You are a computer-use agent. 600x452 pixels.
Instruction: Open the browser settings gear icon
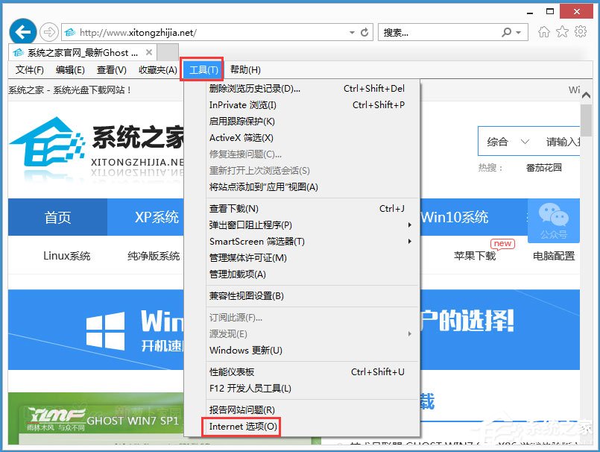tap(582, 32)
